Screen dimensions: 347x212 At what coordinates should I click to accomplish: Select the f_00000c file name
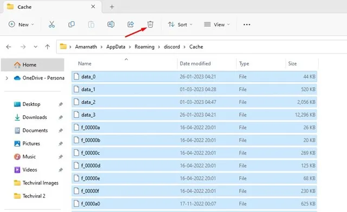point(91,153)
